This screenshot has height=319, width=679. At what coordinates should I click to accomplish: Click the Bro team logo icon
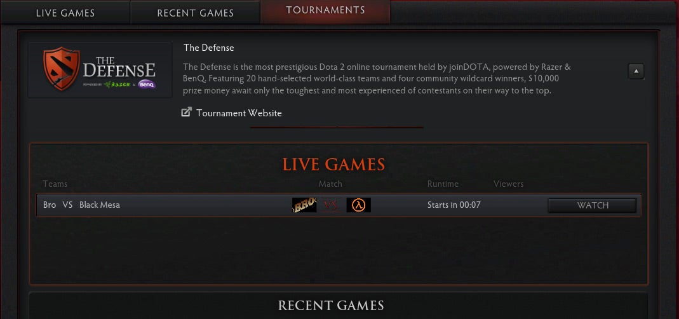coord(304,205)
